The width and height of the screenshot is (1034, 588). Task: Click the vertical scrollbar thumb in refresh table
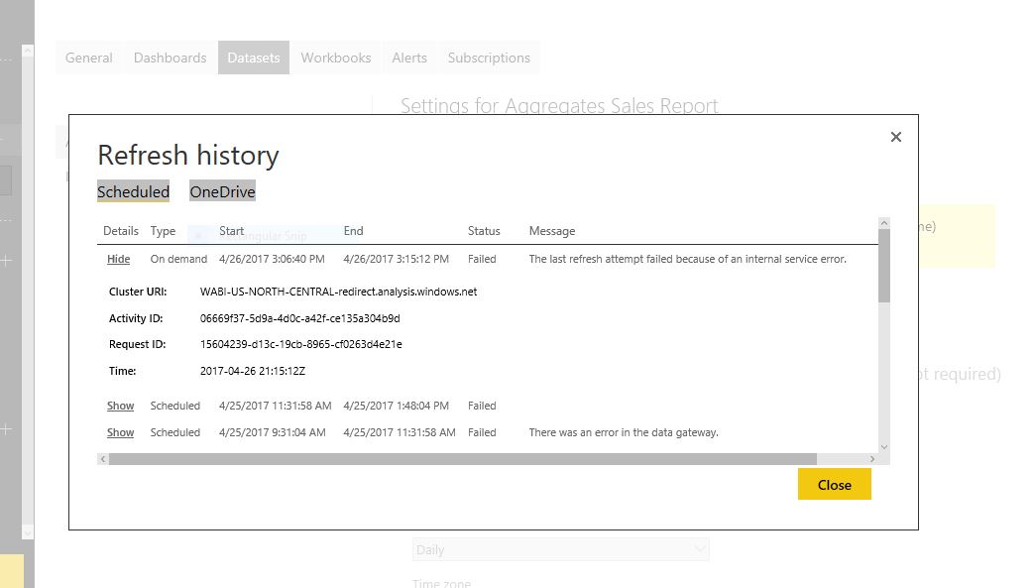[884, 266]
